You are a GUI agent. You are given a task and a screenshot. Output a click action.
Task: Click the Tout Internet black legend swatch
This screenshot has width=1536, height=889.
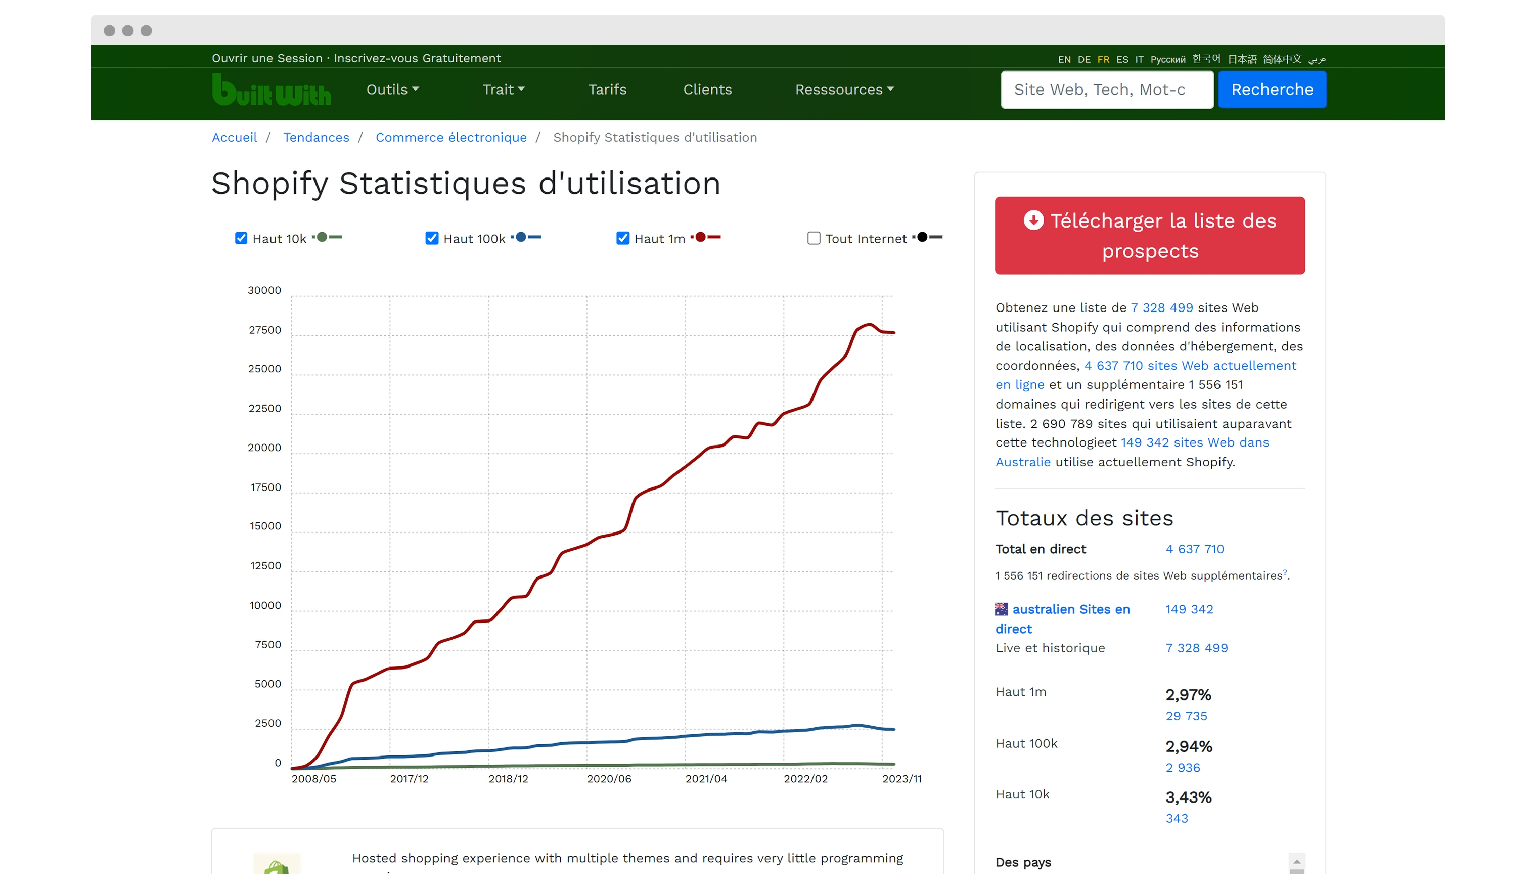[x=927, y=237]
